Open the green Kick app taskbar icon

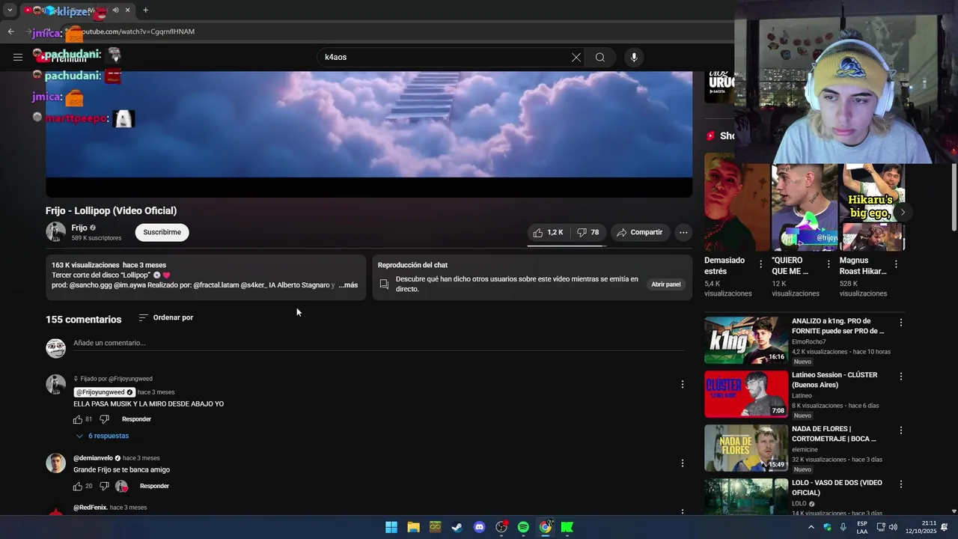click(567, 527)
